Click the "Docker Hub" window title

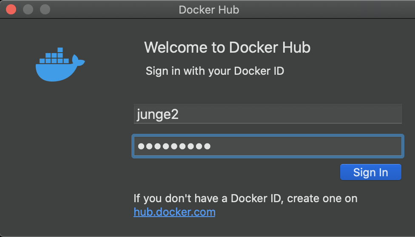click(209, 10)
